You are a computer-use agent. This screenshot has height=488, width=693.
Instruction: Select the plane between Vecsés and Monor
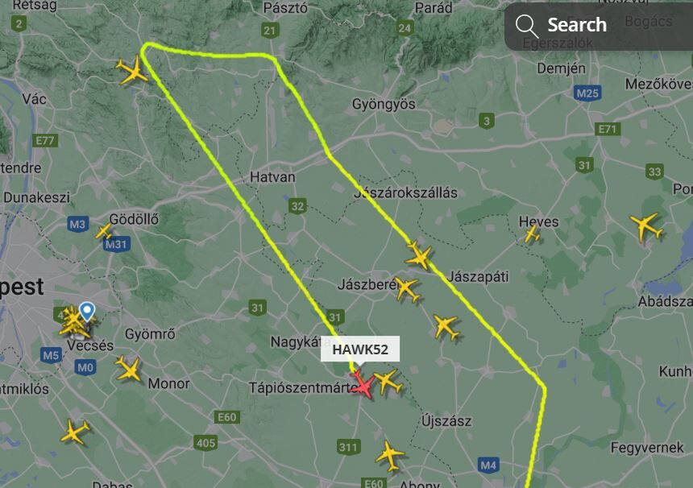click(129, 369)
